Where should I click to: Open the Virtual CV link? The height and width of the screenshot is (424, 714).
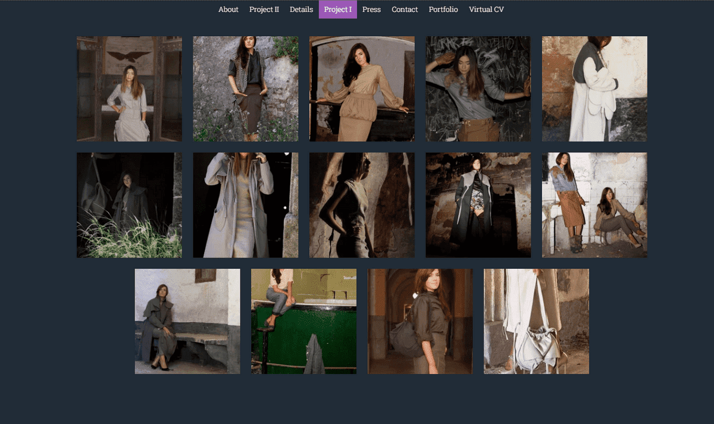point(487,10)
